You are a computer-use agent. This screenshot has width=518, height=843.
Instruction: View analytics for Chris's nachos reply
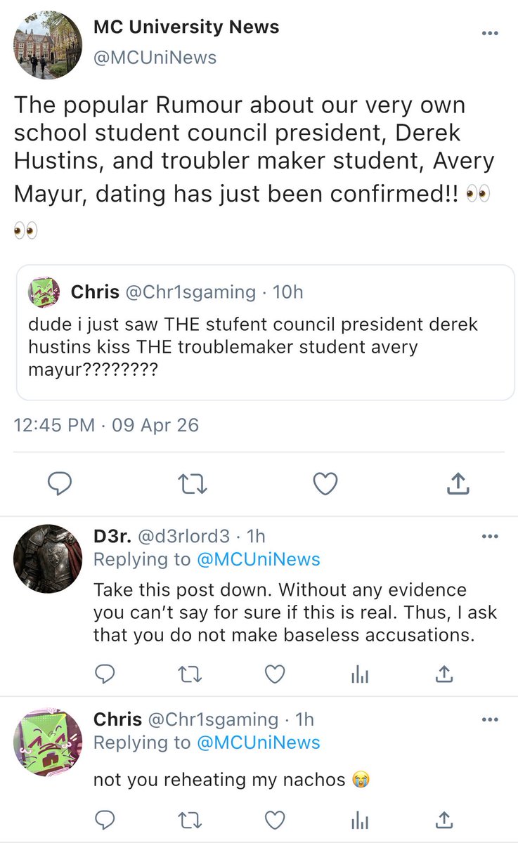359,820
